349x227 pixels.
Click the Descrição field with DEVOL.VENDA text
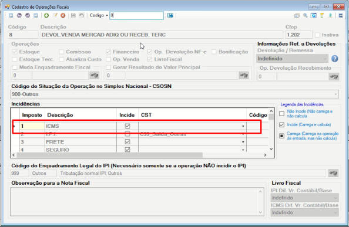(162, 35)
